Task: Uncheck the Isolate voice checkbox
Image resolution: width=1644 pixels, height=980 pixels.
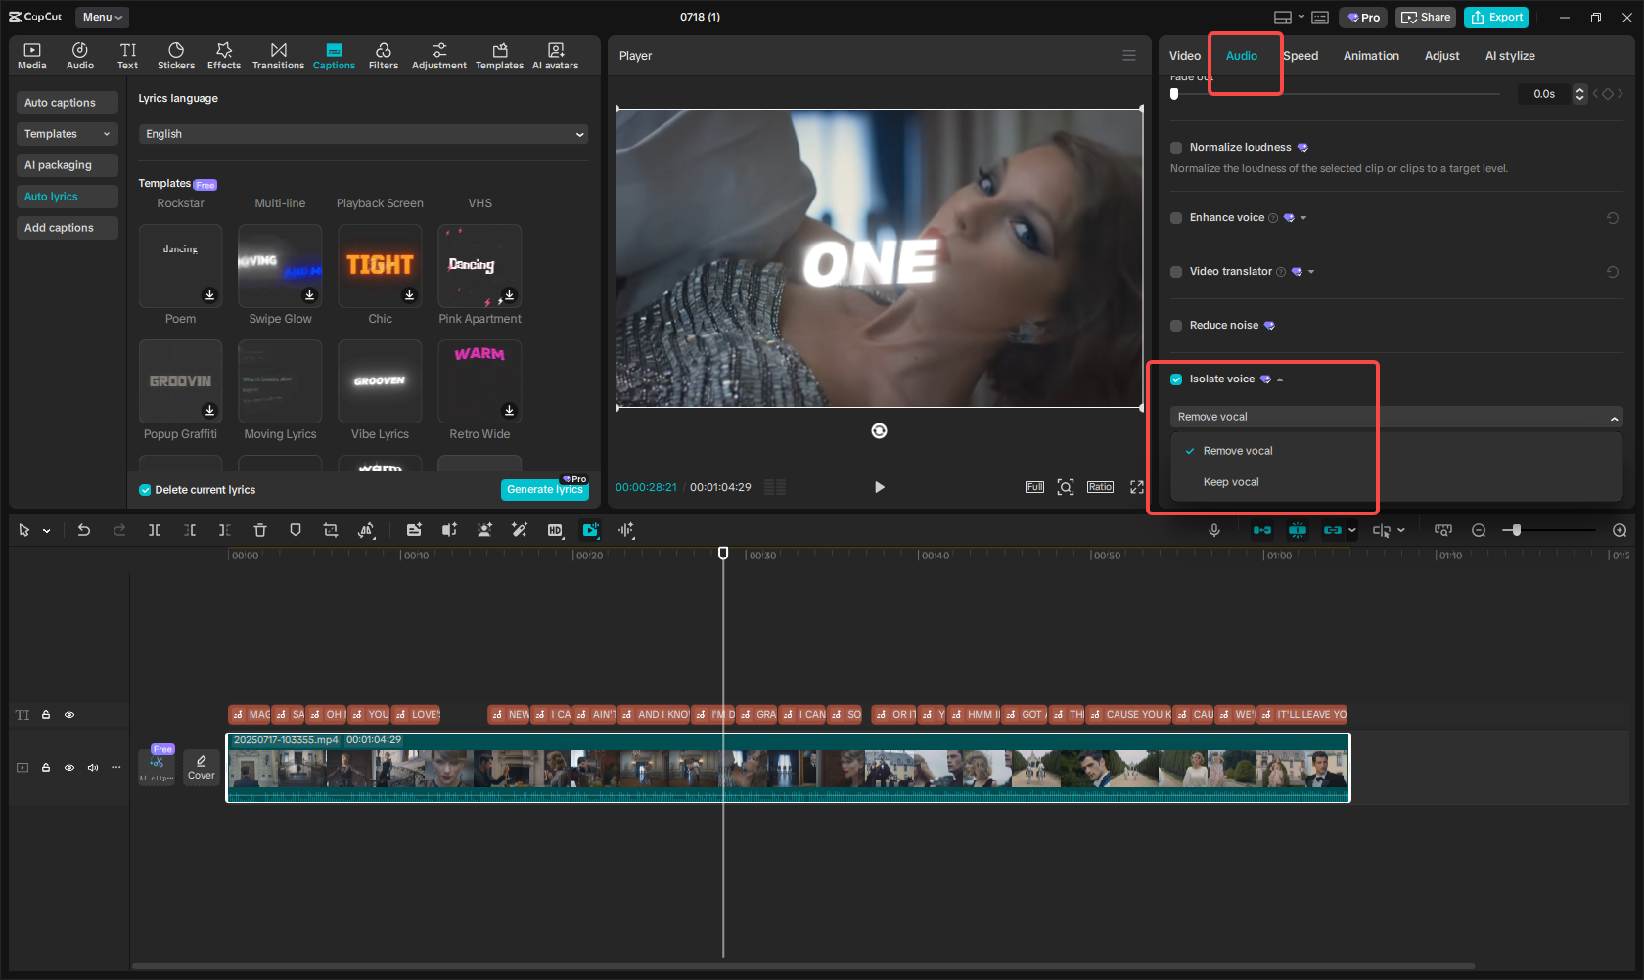Action: [x=1176, y=379]
